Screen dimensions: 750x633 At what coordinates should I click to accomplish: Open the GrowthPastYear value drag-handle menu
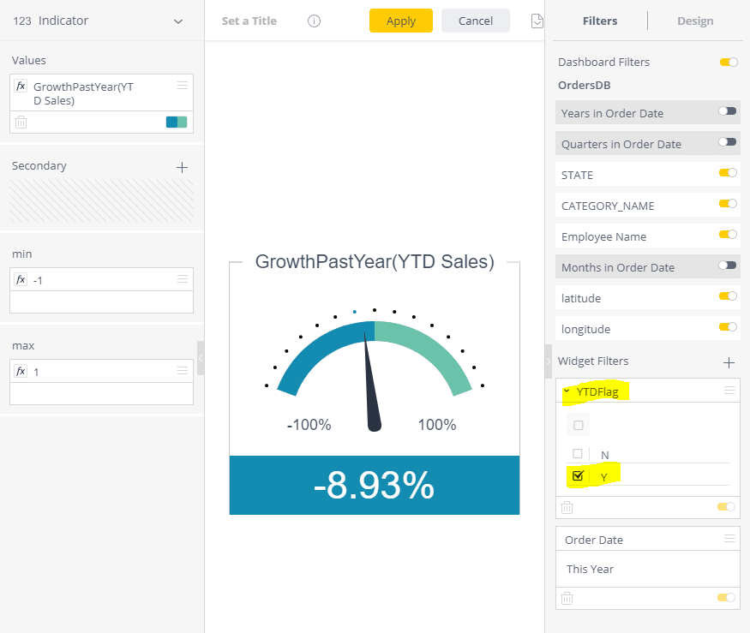(183, 85)
